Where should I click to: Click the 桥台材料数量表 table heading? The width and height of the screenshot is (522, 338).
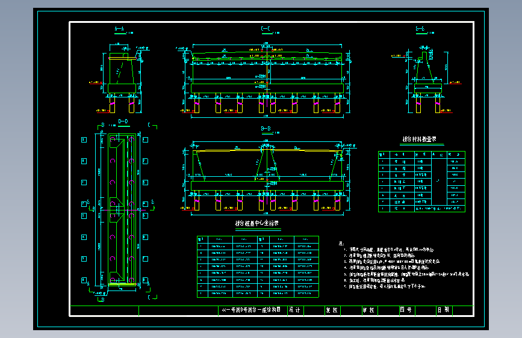tap(420, 139)
